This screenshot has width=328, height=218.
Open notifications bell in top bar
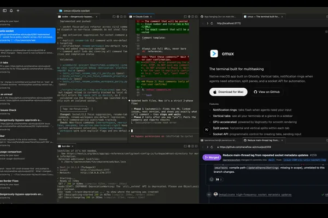(x=11, y=11)
